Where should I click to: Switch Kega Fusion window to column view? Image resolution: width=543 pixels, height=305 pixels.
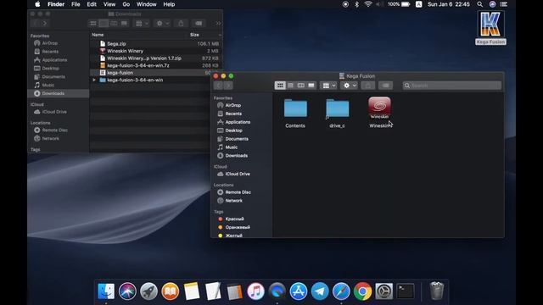(x=301, y=86)
